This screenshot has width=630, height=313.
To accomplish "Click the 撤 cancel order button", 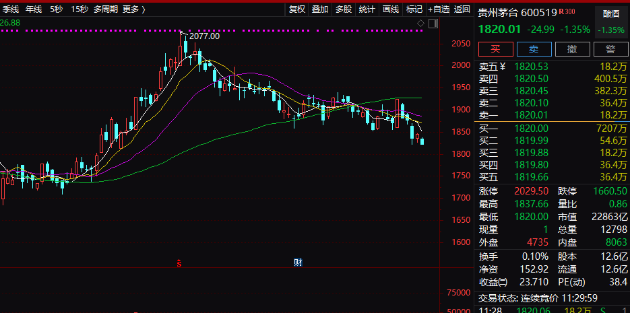I will point(573,49).
